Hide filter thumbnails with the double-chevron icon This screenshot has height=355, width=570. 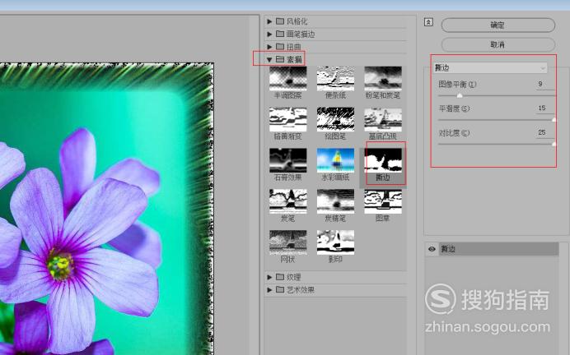tap(428, 22)
